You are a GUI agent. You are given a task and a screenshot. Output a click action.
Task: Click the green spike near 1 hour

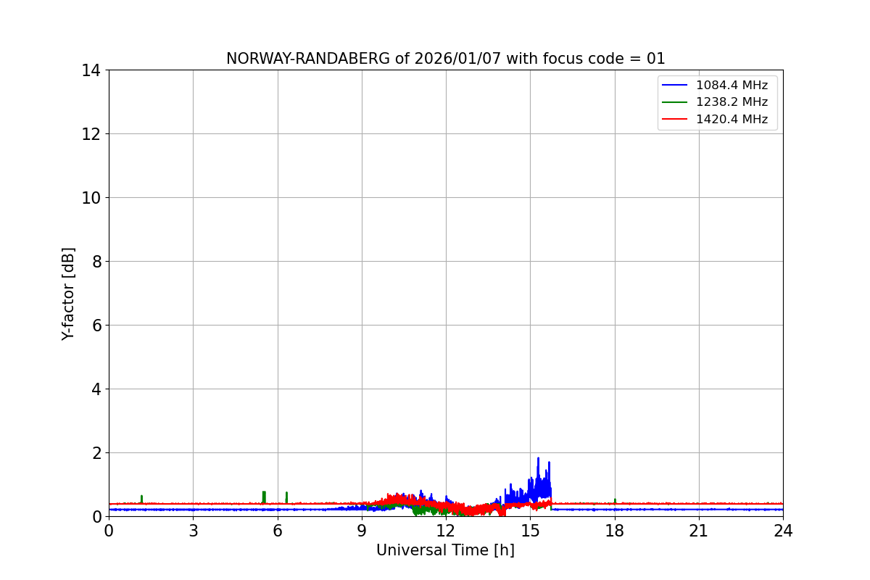[141, 499]
